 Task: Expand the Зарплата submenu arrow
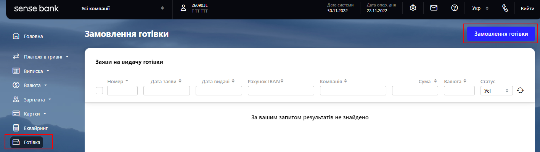50,100
